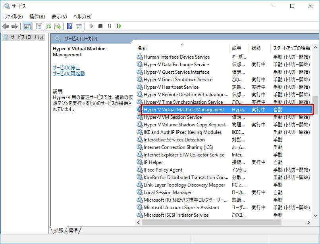Screen dimensions: 320x244
Task: Click 実行中 status of Local Session Manager
Action: pos(258,193)
